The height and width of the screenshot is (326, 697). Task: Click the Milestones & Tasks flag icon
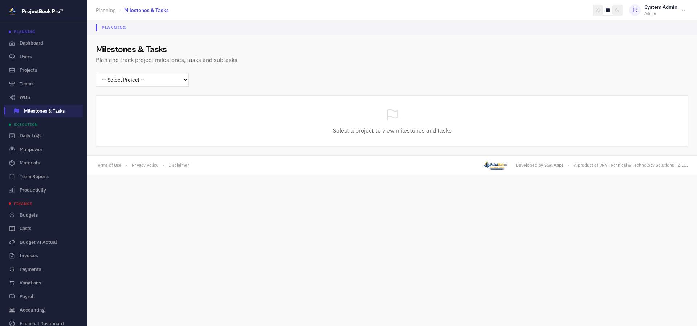click(16, 111)
